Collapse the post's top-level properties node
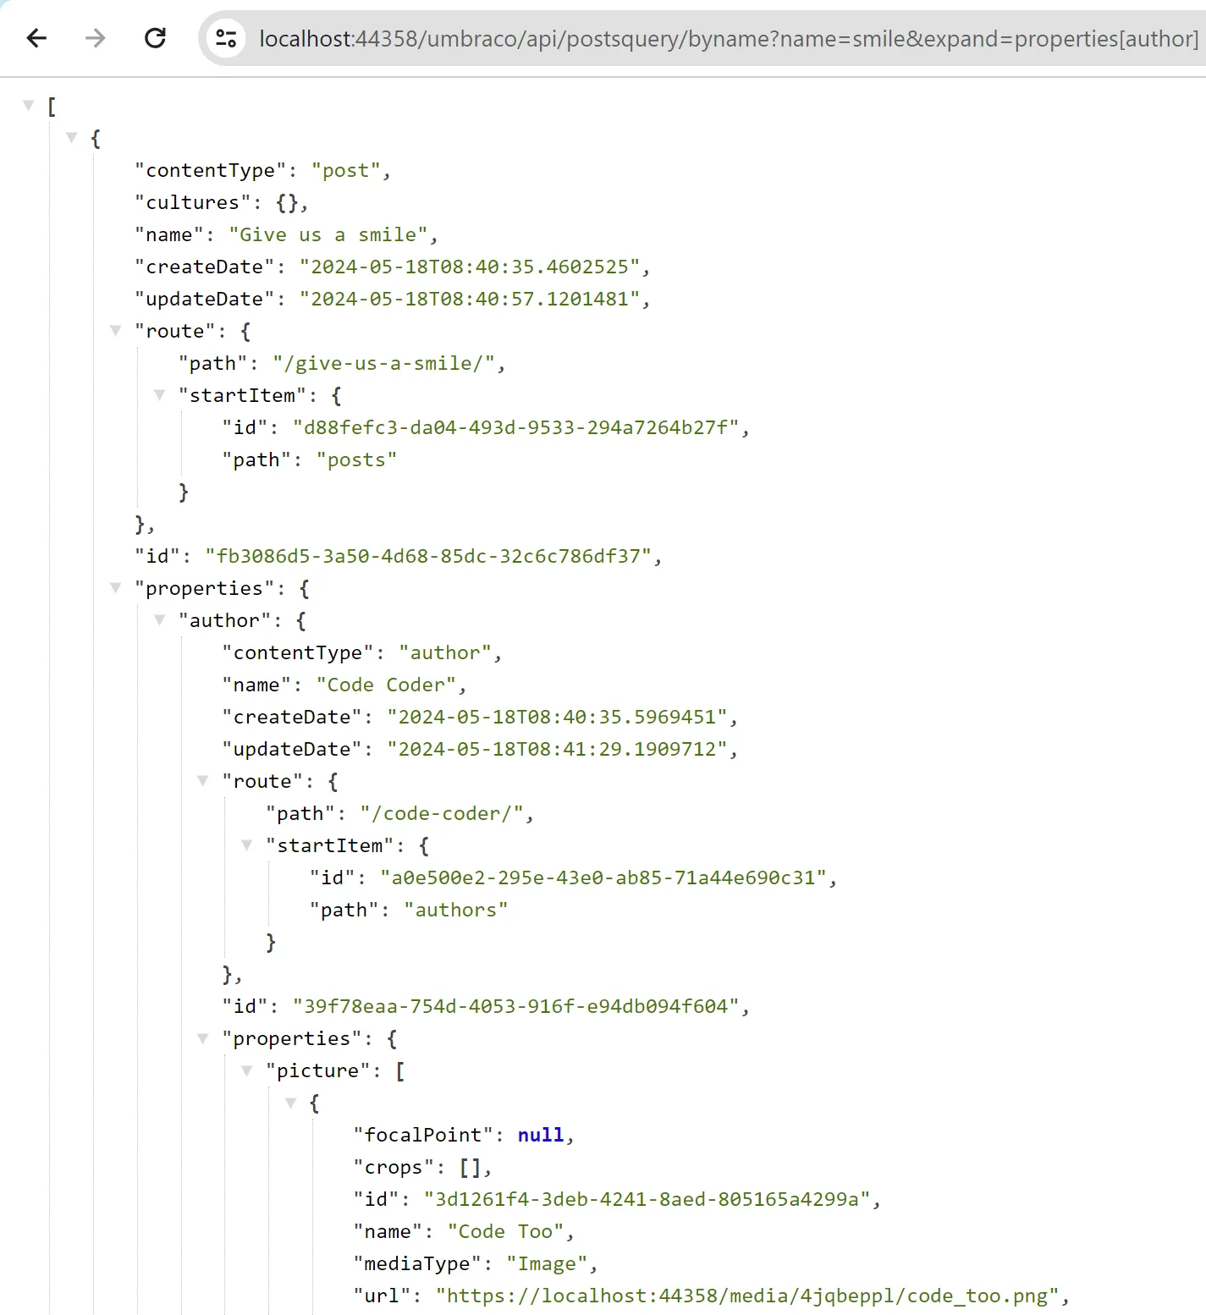 point(116,587)
